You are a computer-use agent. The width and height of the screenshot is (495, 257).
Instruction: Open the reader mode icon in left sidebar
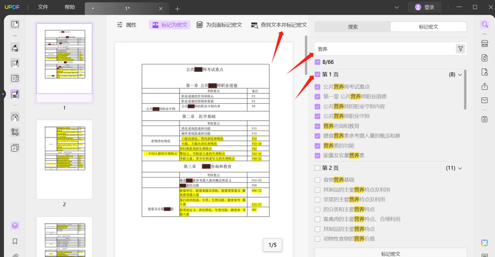click(x=15, y=24)
